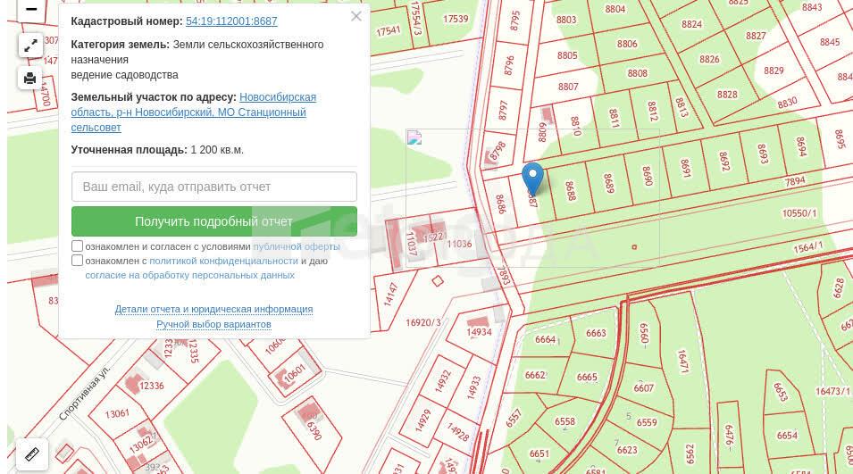Select parcel 8804 on the map

click(x=615, y=9)
